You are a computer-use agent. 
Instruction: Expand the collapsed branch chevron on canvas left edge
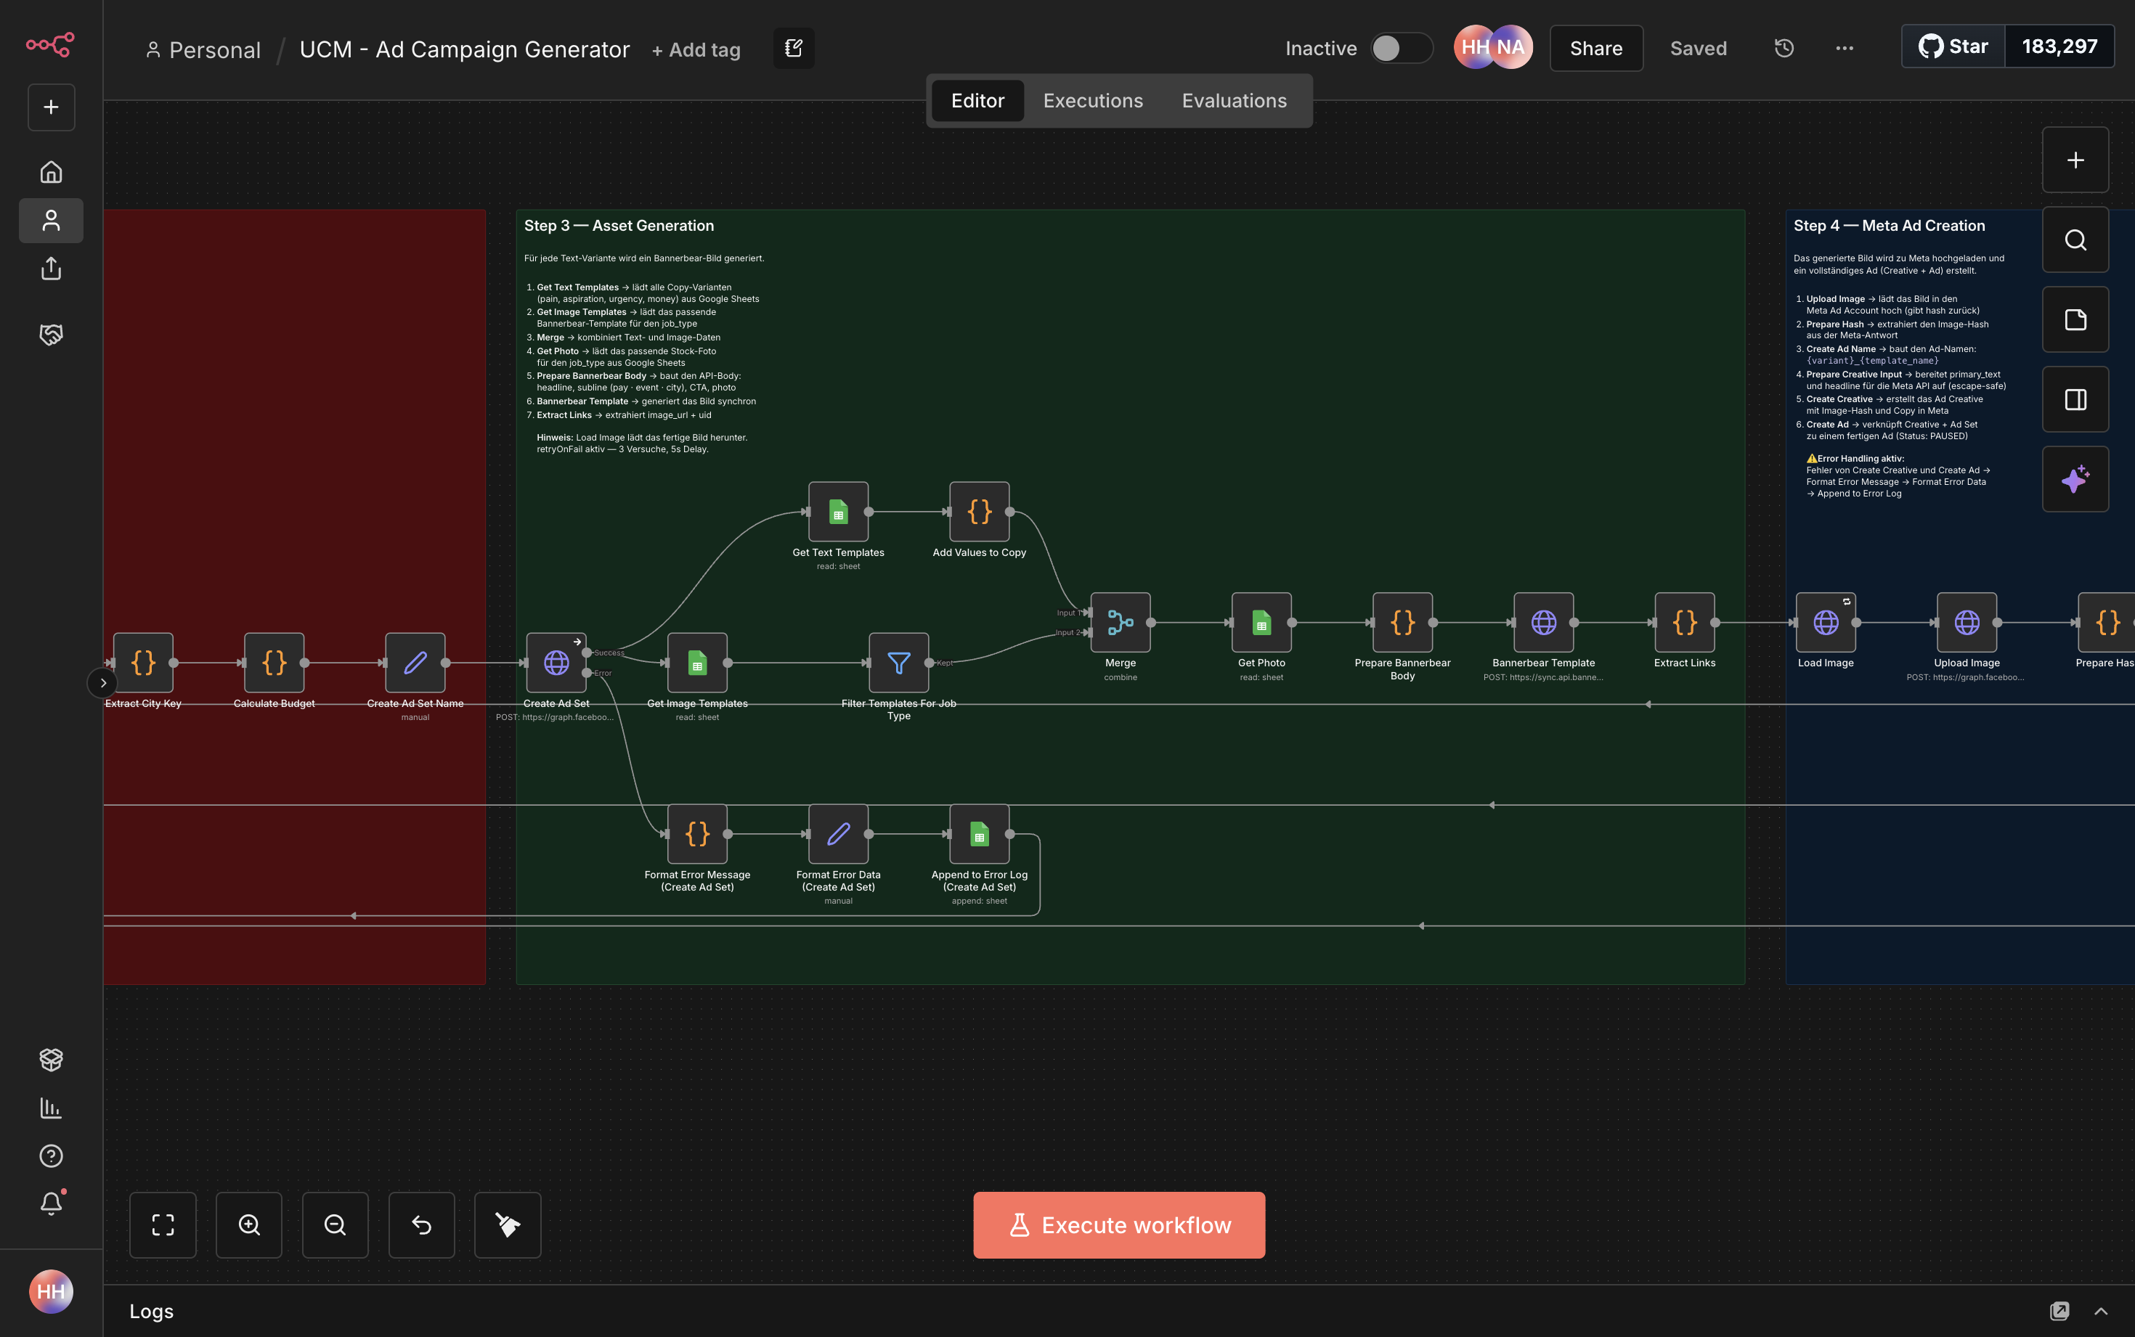(103, 682)
